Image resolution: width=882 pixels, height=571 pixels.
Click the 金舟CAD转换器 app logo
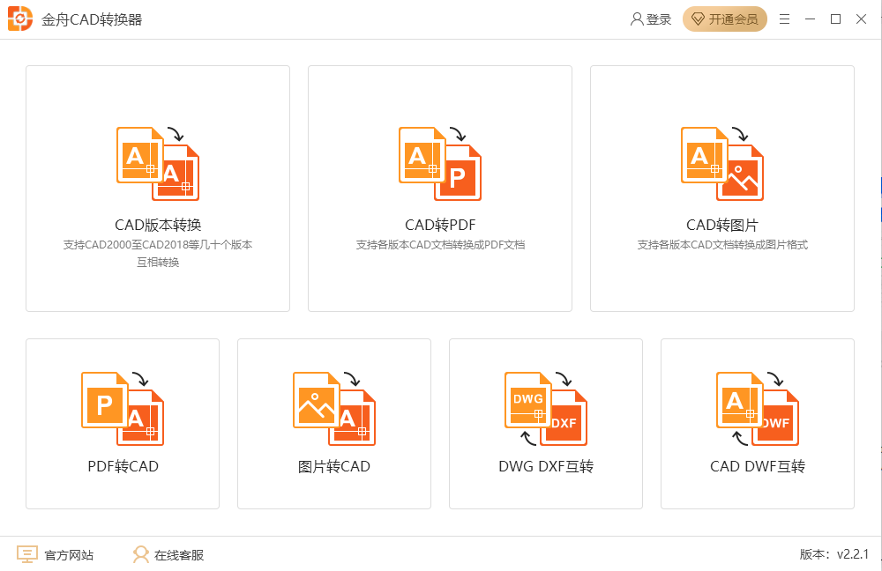click(x=19, y=19)
